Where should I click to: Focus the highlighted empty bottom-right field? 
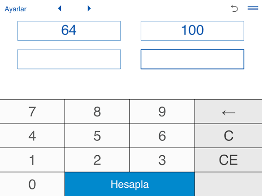click(x=192, y=59)
